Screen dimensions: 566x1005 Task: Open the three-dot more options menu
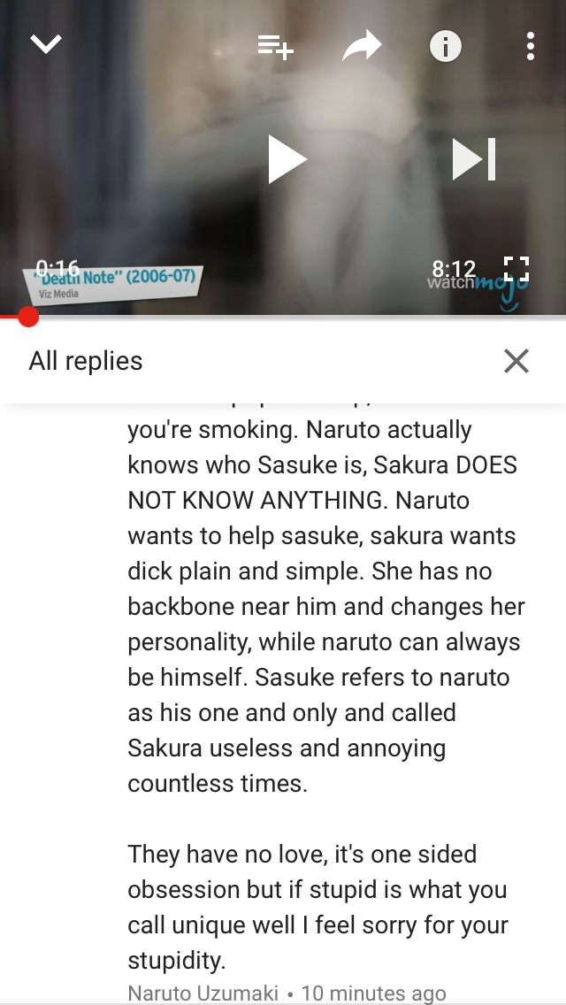point(530,46)
